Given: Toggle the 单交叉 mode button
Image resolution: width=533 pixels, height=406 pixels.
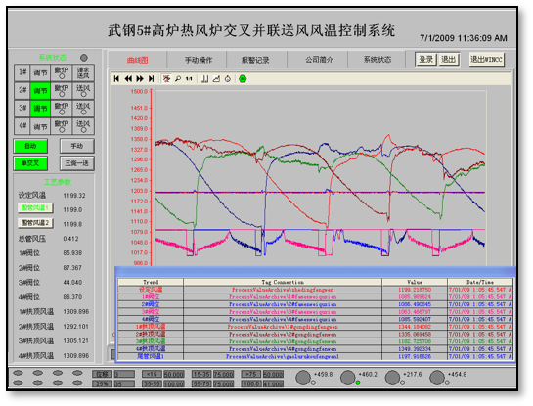Looking at the screenshot, I should (x=30, y=163).
